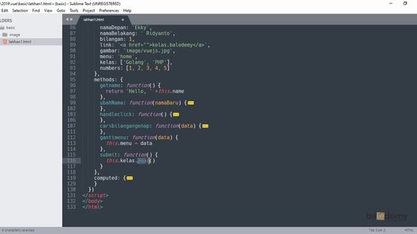Click closing 'html' tag on line 133
The height and width of the screenshot is (234, 417).
[94, 207]
